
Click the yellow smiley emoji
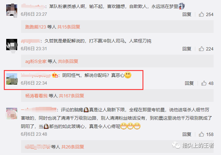tap(128, 75)
